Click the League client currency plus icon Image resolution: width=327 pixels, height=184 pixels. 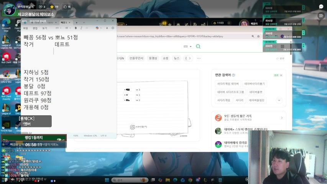pos(229,23)
